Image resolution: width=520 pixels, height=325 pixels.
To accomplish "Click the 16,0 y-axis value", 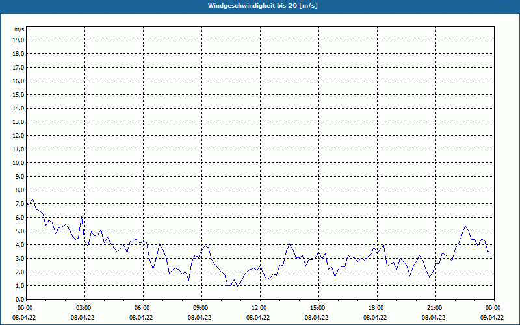I will click(19, 81).
